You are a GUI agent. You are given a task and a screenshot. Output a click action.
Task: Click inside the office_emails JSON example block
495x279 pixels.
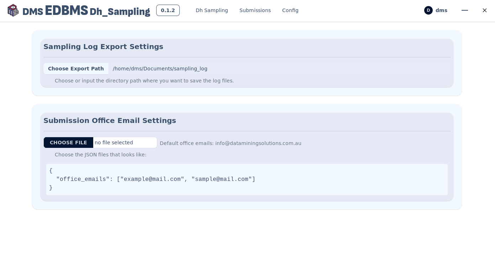click(247, 179)
